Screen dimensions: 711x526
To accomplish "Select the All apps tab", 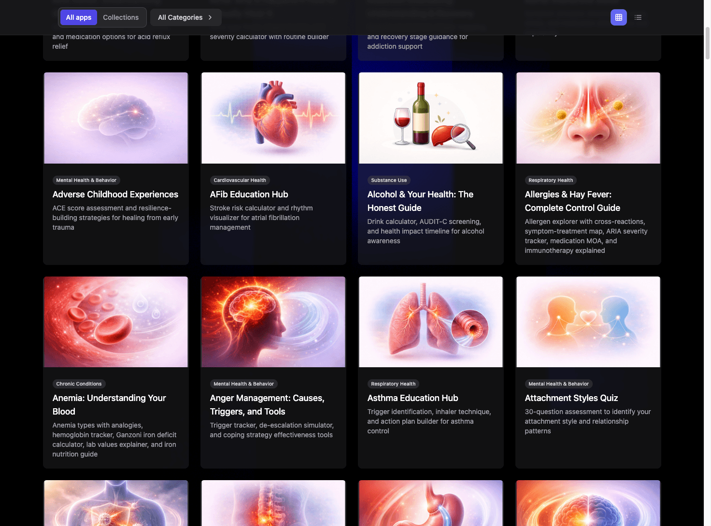I will 79,17.
